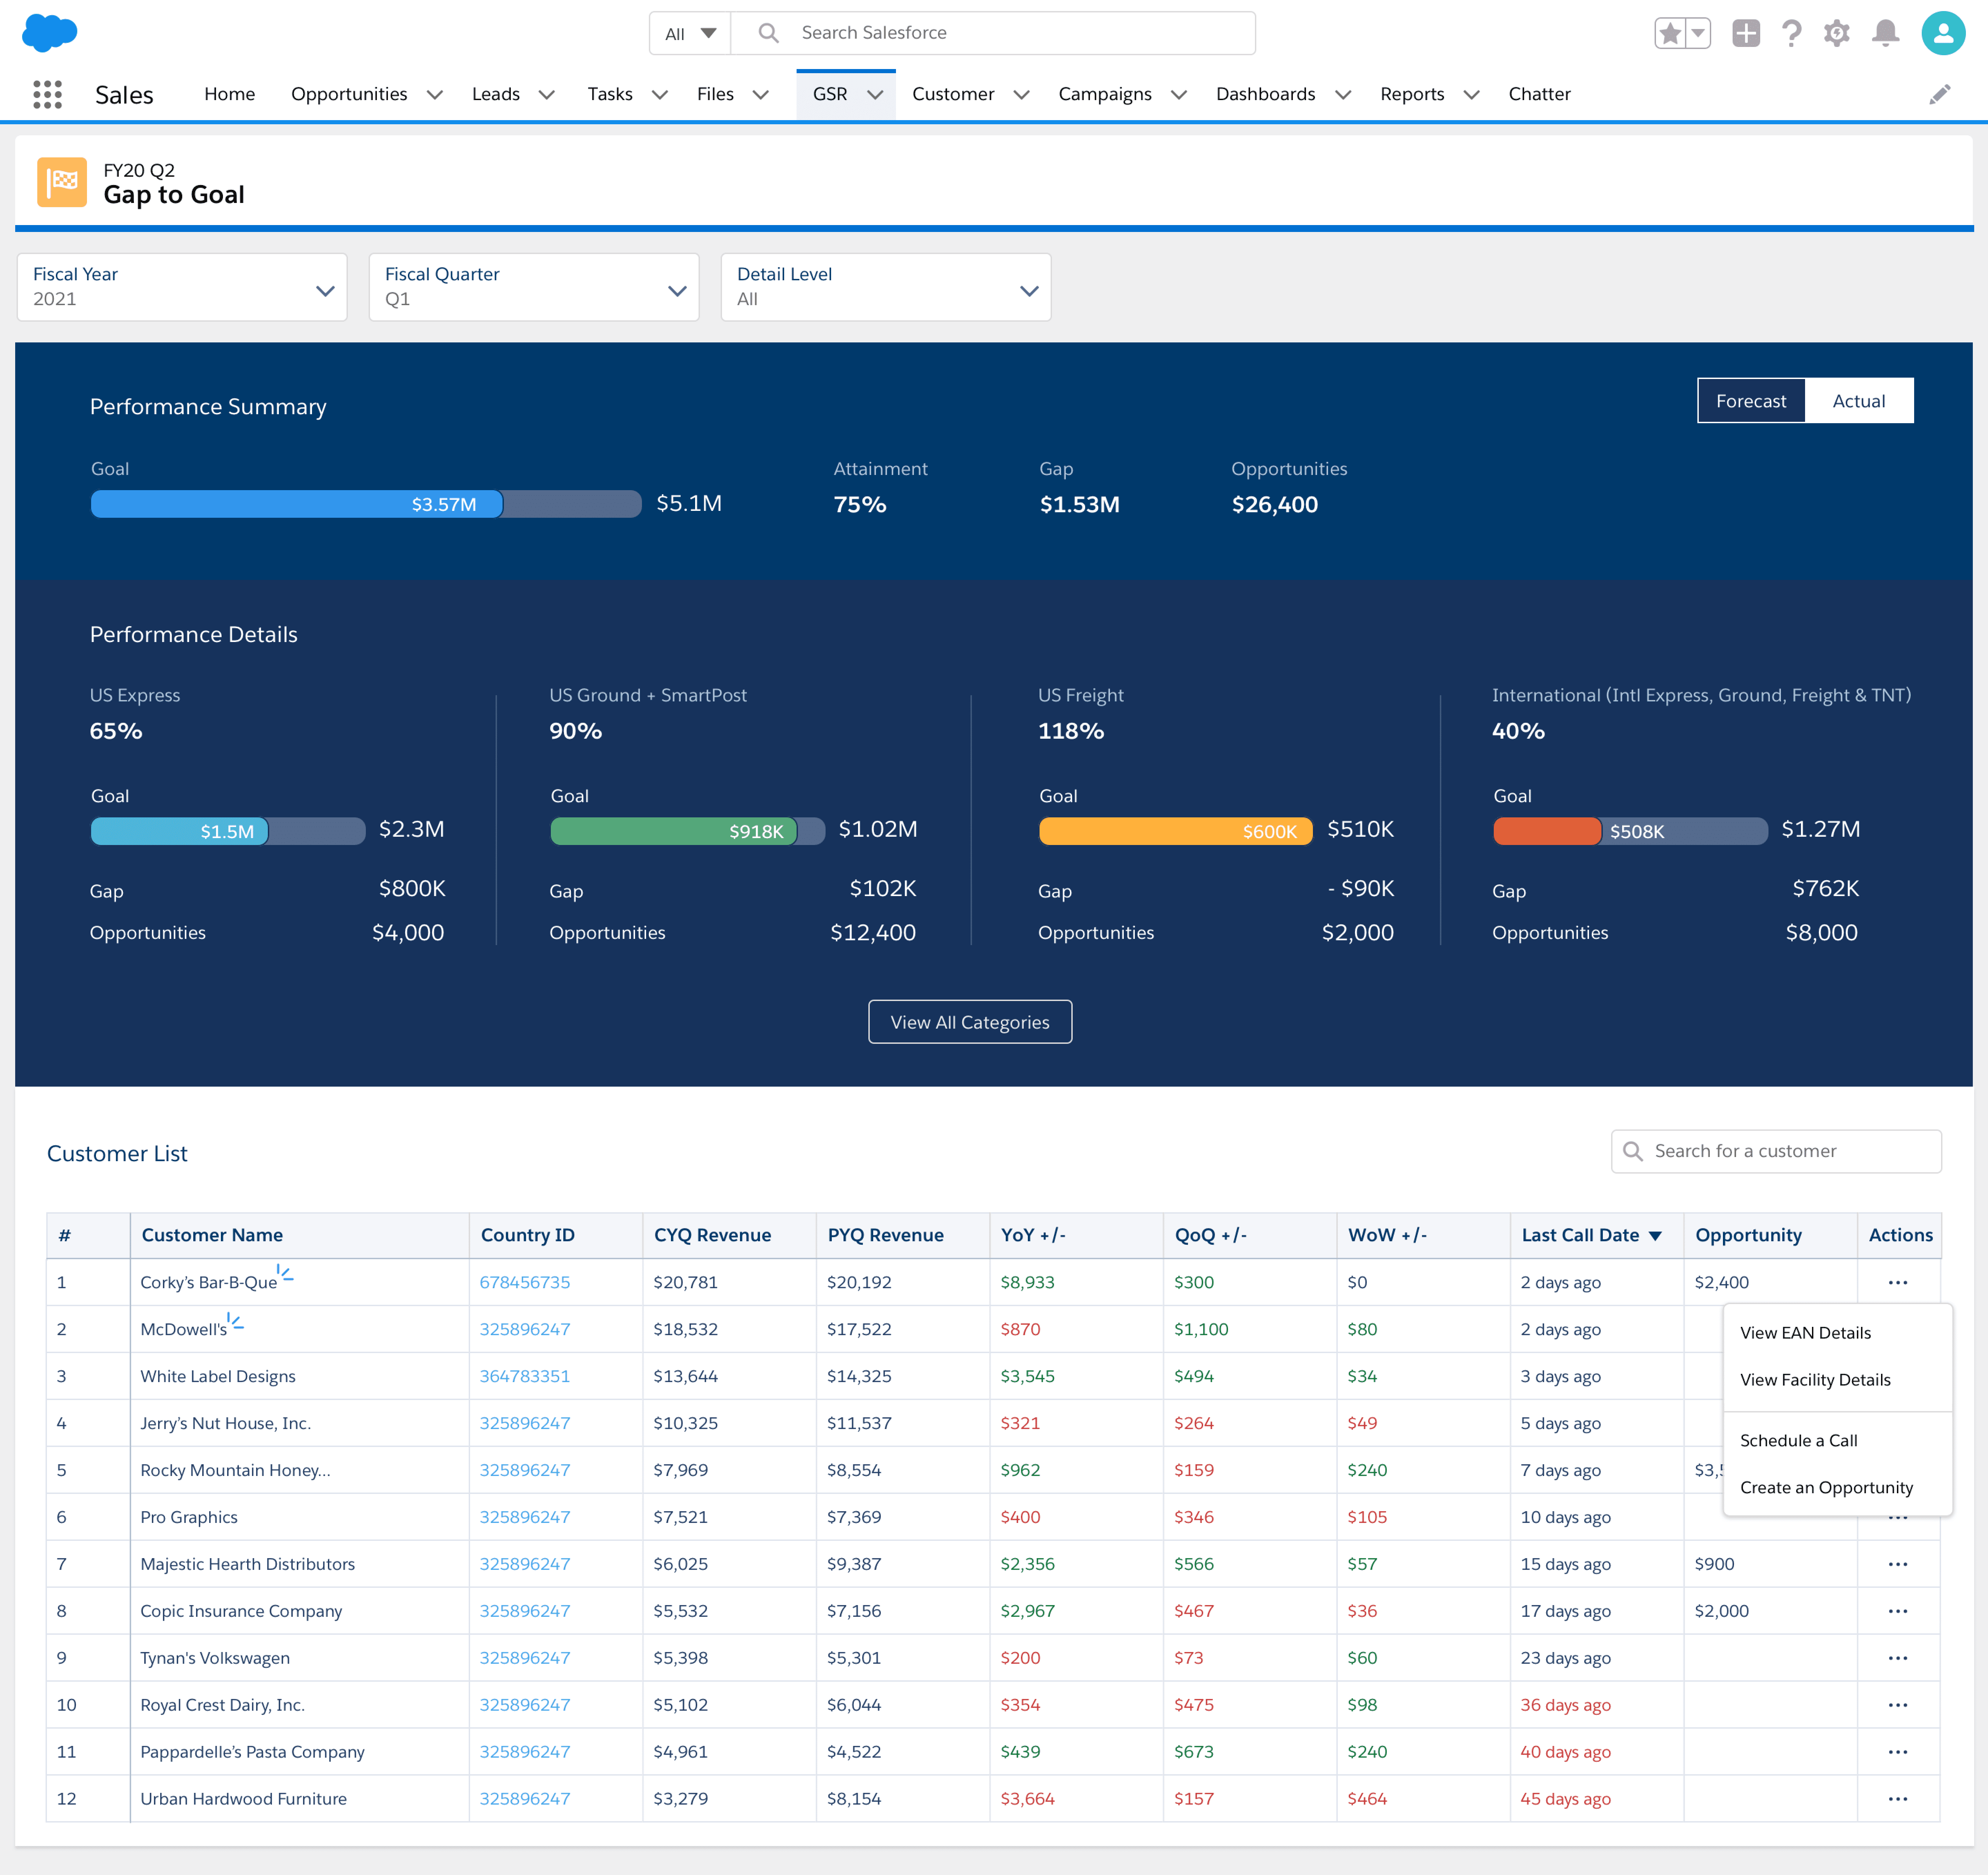Screen dimensions: 1988x1875
Task: Open the actions ellipsis for Copic Insurance Company
Action: [x=1898, y=1611]
